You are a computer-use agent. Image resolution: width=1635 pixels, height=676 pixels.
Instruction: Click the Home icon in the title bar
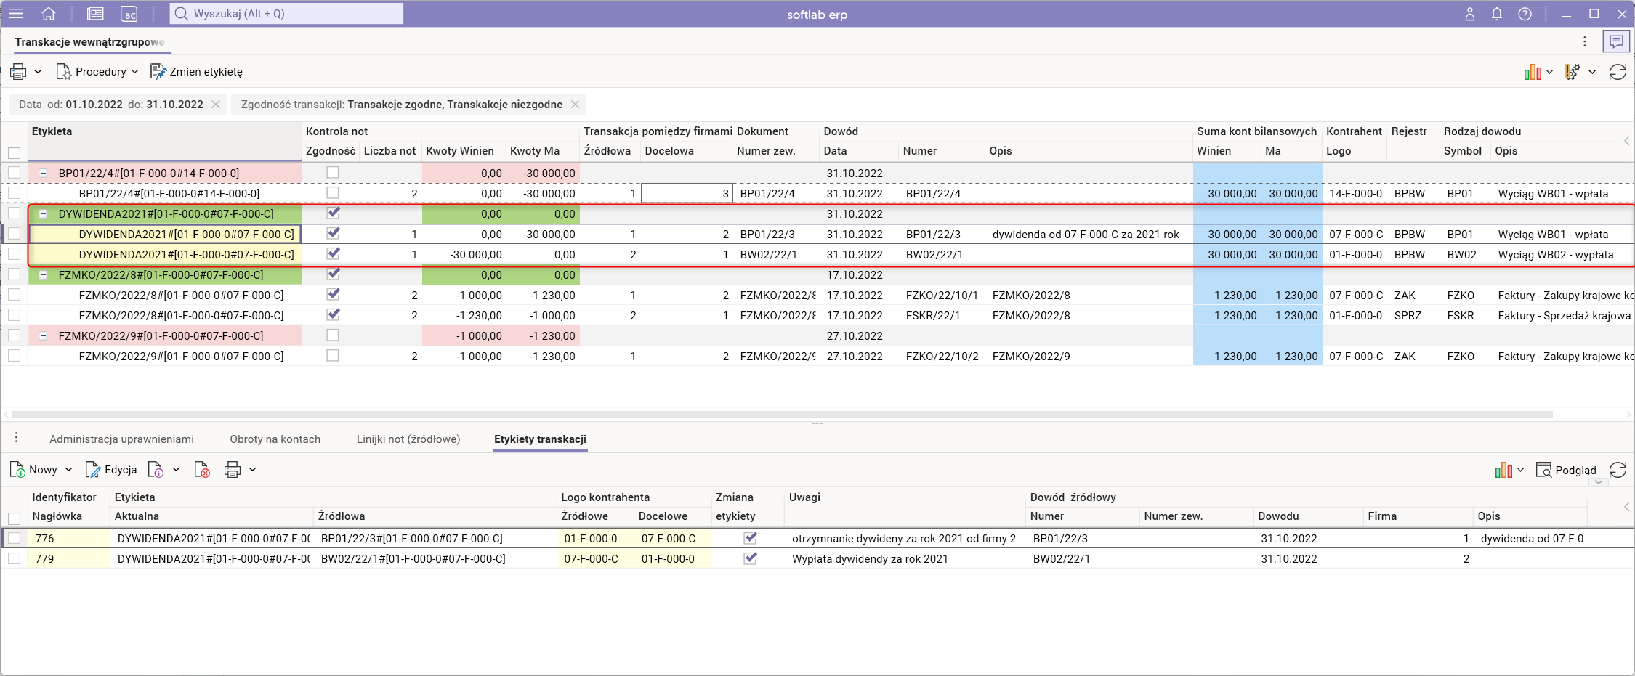pyautogui.click(x=49, y=14)
